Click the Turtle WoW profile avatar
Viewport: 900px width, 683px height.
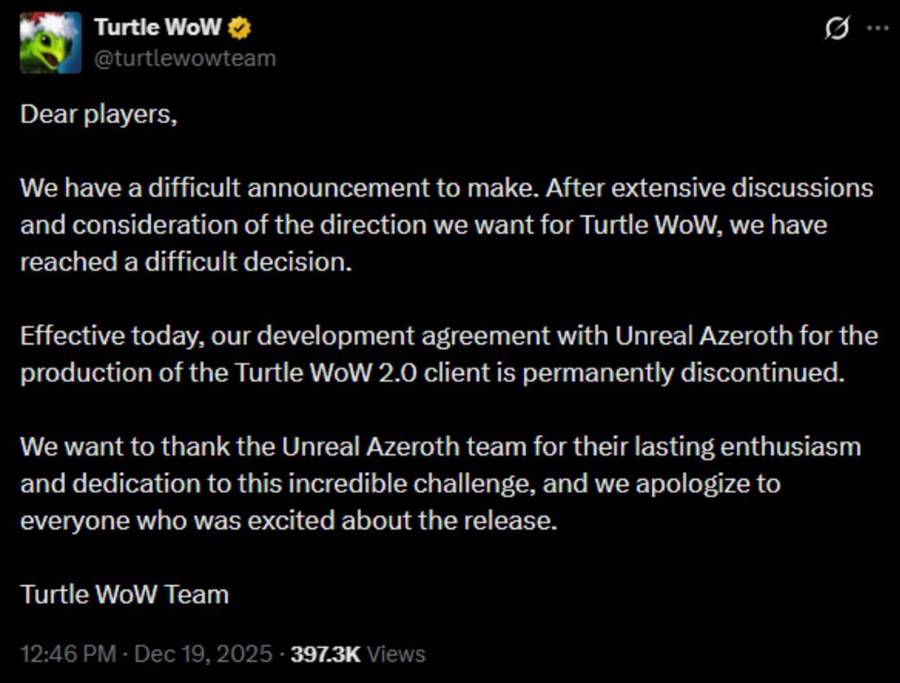point(51,42)
